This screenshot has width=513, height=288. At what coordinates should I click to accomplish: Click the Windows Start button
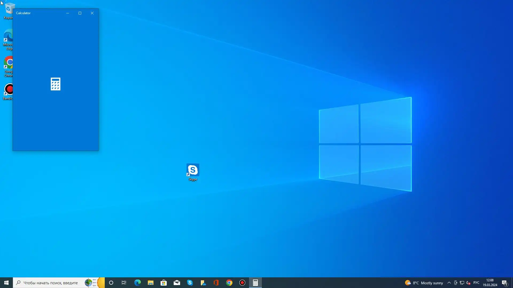6,283
